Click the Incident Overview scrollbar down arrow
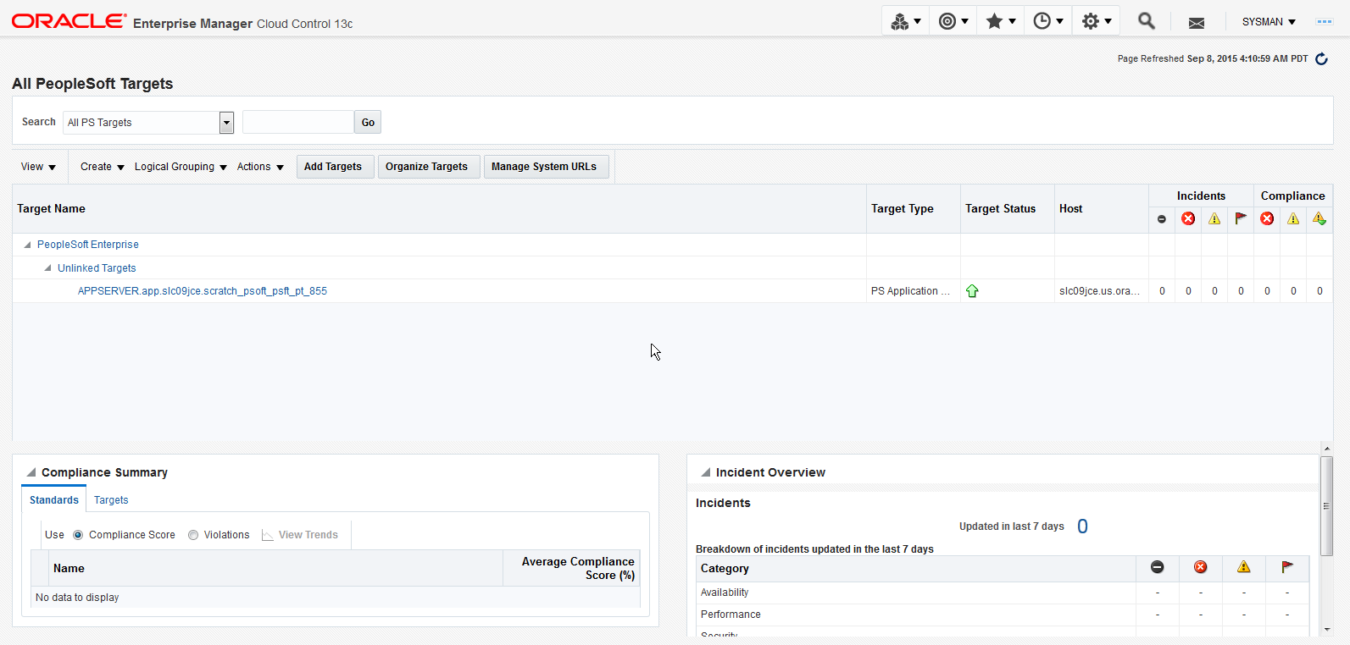This screenshot has height=645, width=1350. tap(1327, 630)
